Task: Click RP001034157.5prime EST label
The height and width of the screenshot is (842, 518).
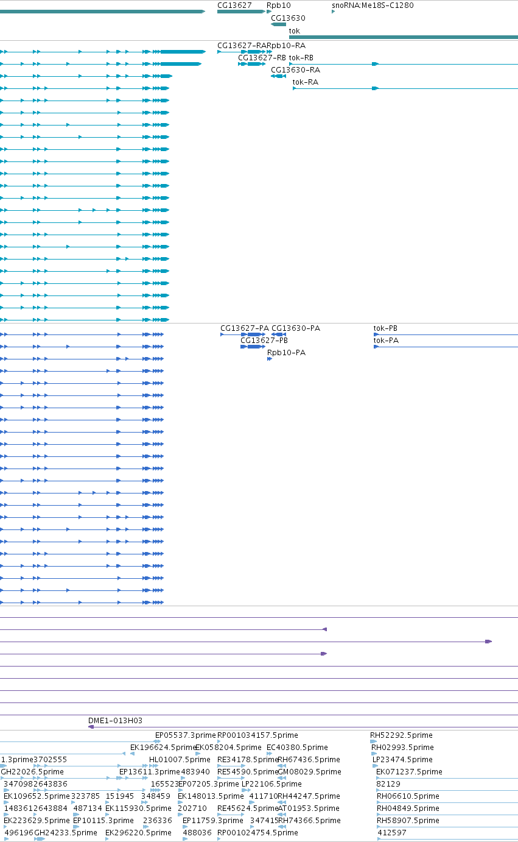Action: click(x=257, y=735)
